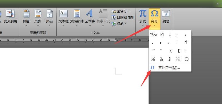Screen dimensions: 222x104
Task: Expand the 文档部件 dropdown arrow
Action: tap(77, 26)
